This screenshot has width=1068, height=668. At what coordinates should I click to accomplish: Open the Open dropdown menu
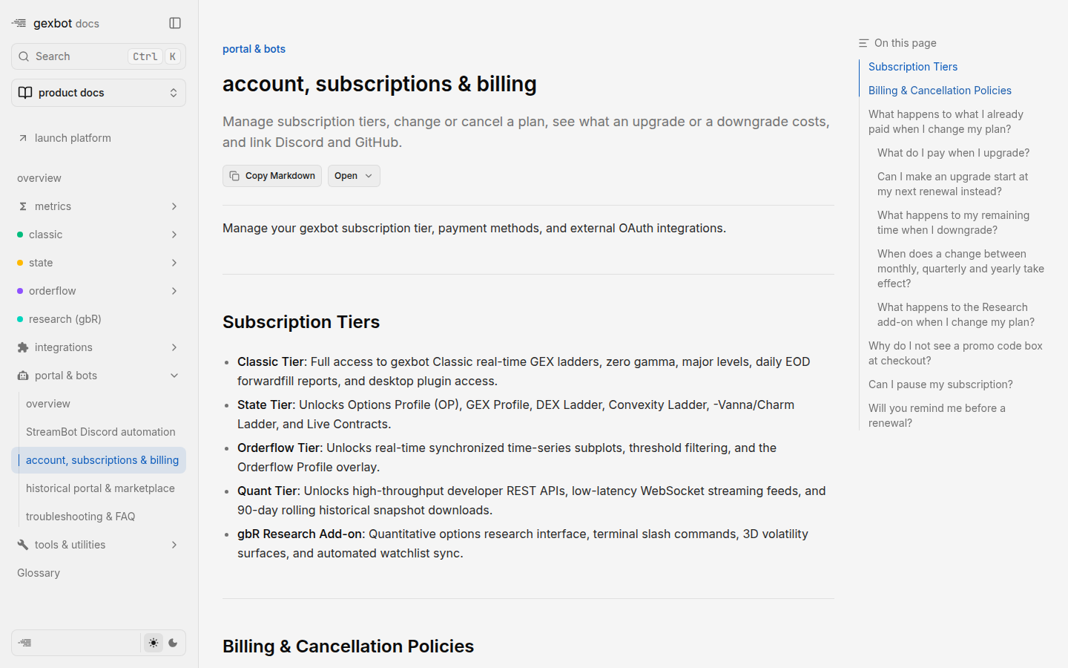tap(354, 176)
